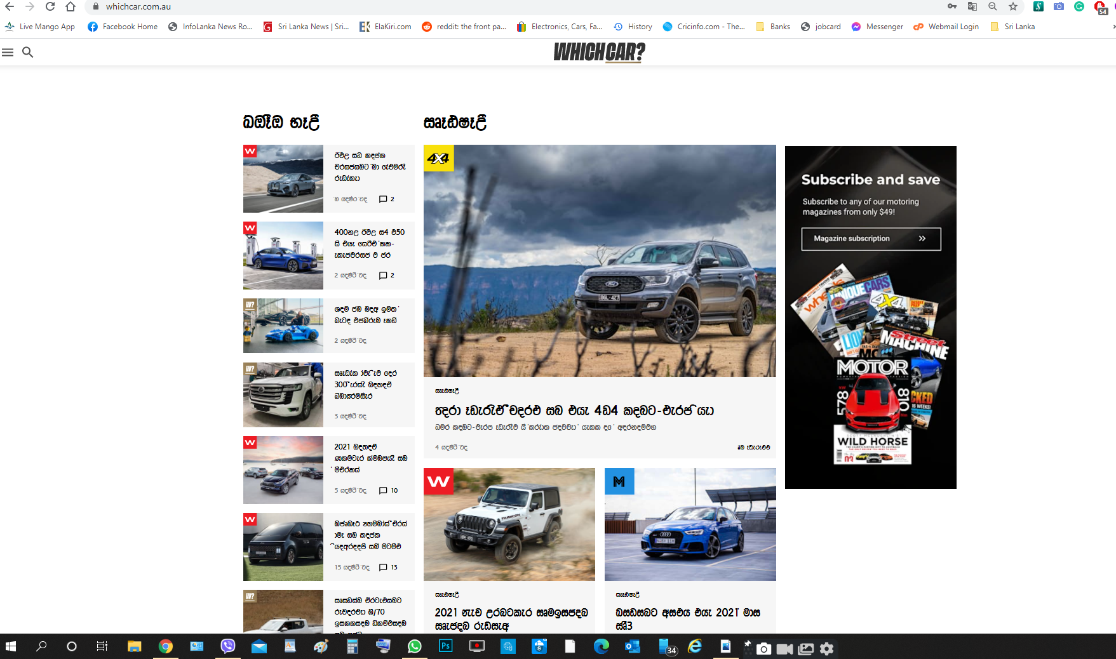Open the Sri Lanka News bookmark

click(x=306, y=27)
